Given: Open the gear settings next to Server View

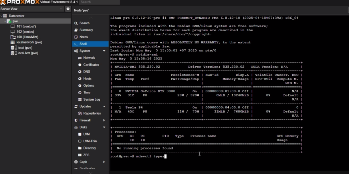Looking at the screenshot, I should (x=68, y=9).
